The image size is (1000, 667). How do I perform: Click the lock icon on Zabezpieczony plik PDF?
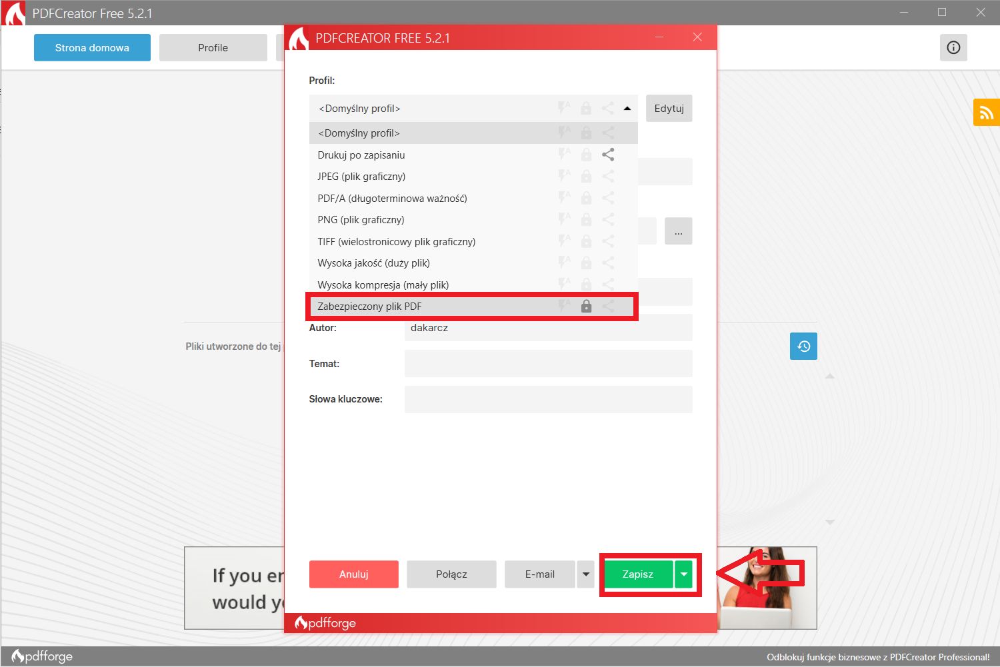click(586, 307)
